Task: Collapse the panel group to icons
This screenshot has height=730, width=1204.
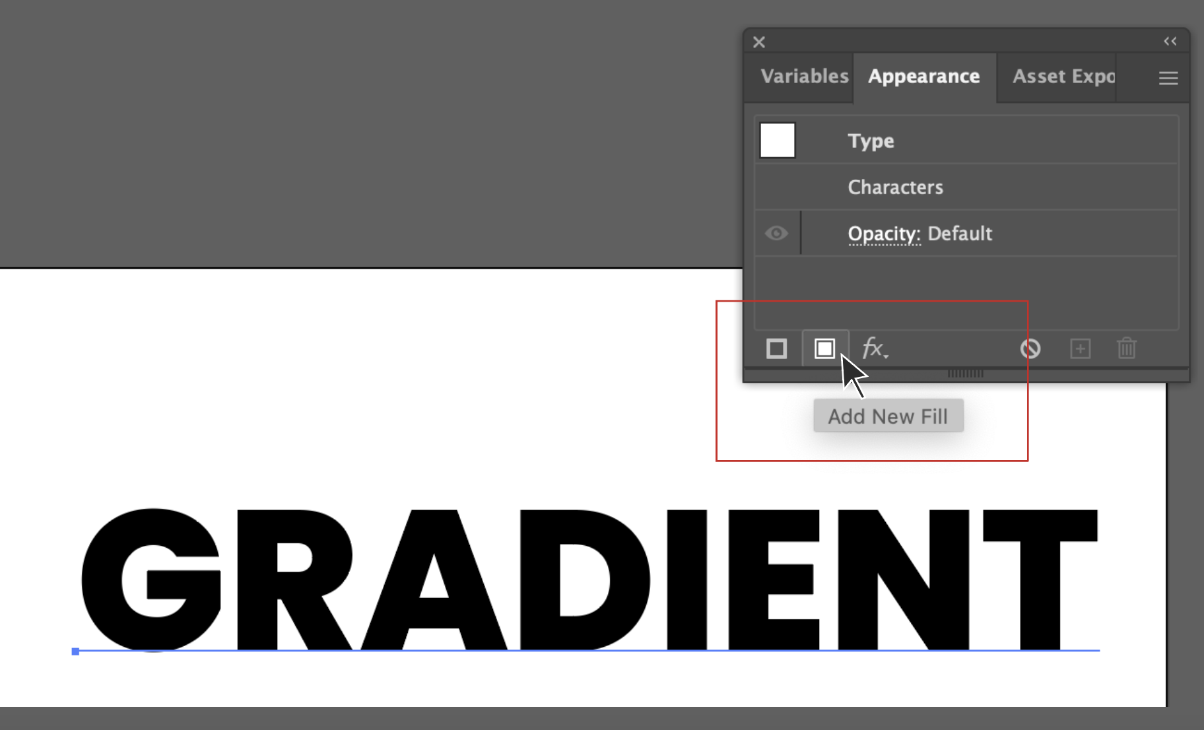Action: point(1171,42)
